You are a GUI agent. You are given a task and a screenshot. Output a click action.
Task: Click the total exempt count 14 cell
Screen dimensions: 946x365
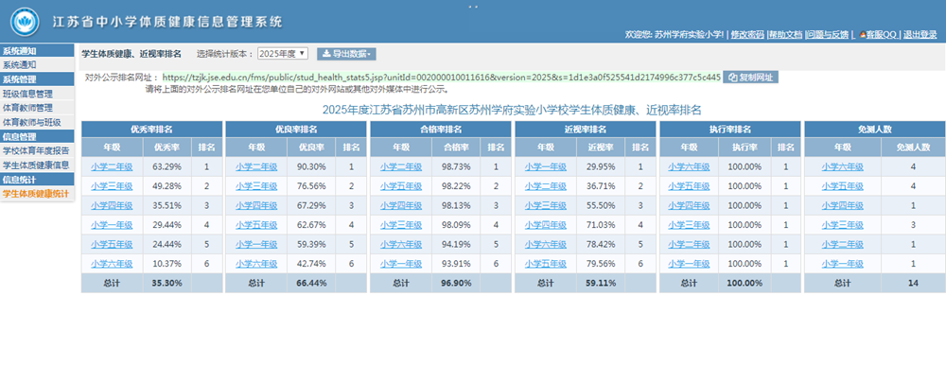point(913,283)
